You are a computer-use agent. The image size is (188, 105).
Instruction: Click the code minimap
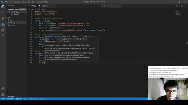point(179,13)
